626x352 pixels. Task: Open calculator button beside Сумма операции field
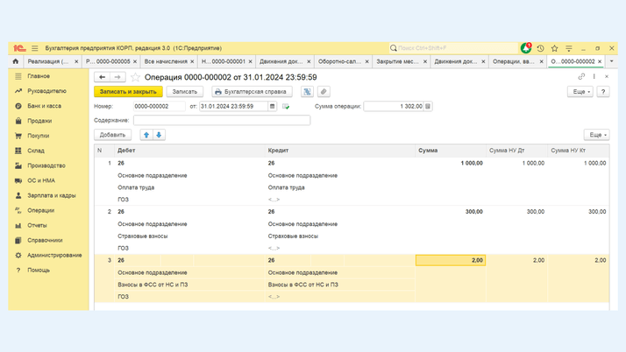[428, 106]
